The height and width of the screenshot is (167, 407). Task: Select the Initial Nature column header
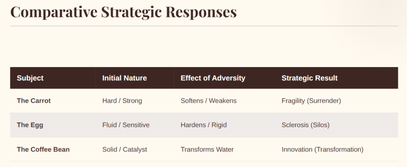pos(124,78)
